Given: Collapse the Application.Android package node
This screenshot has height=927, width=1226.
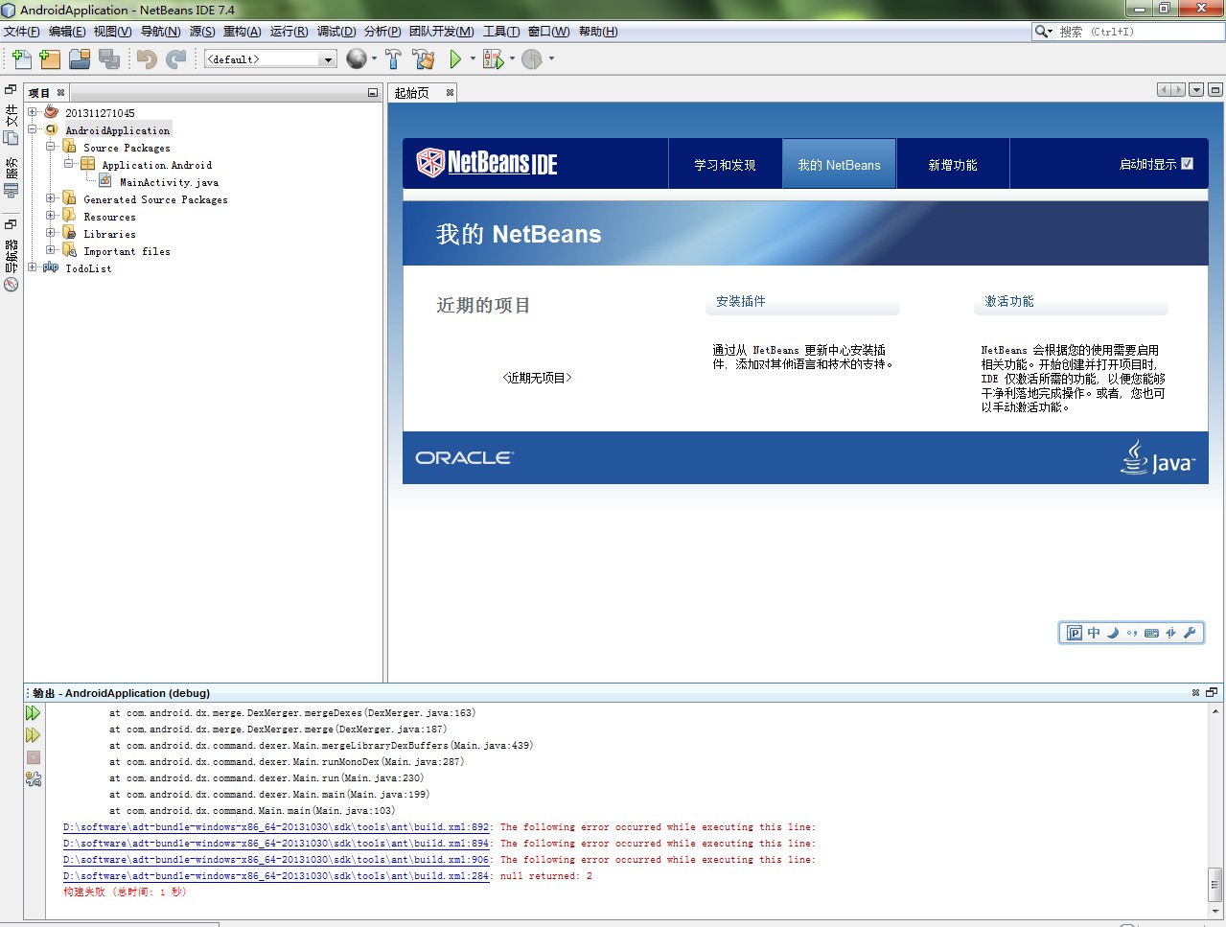Looking at the screenshot, I should coord(69,164).
